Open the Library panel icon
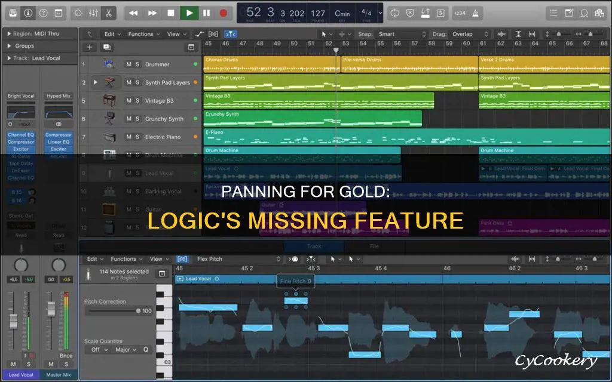This screenshot has width=612, height=382. (13, 13)
